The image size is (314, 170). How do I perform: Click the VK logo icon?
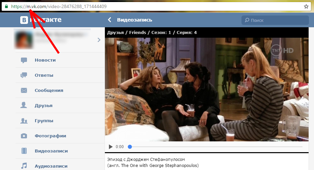24,20
